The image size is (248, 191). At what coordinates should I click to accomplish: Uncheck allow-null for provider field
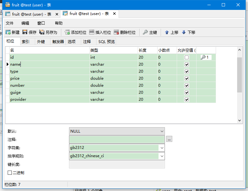coord(187,99)
